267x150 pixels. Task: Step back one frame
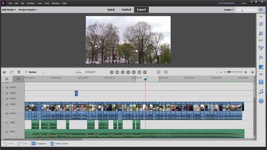(x=123, y=72)
